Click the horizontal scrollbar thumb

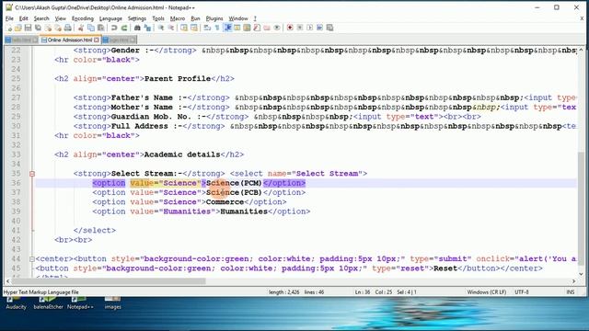pos(109,281)
